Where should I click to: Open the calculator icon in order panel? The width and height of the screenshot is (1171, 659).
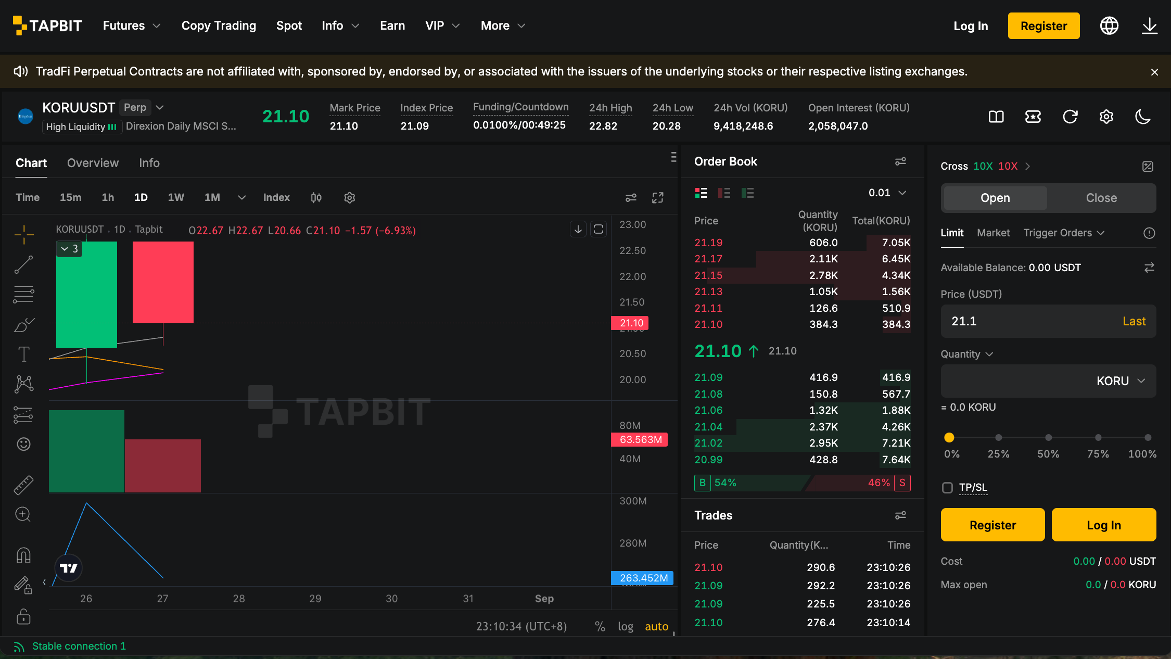(x=1148, y=166)
